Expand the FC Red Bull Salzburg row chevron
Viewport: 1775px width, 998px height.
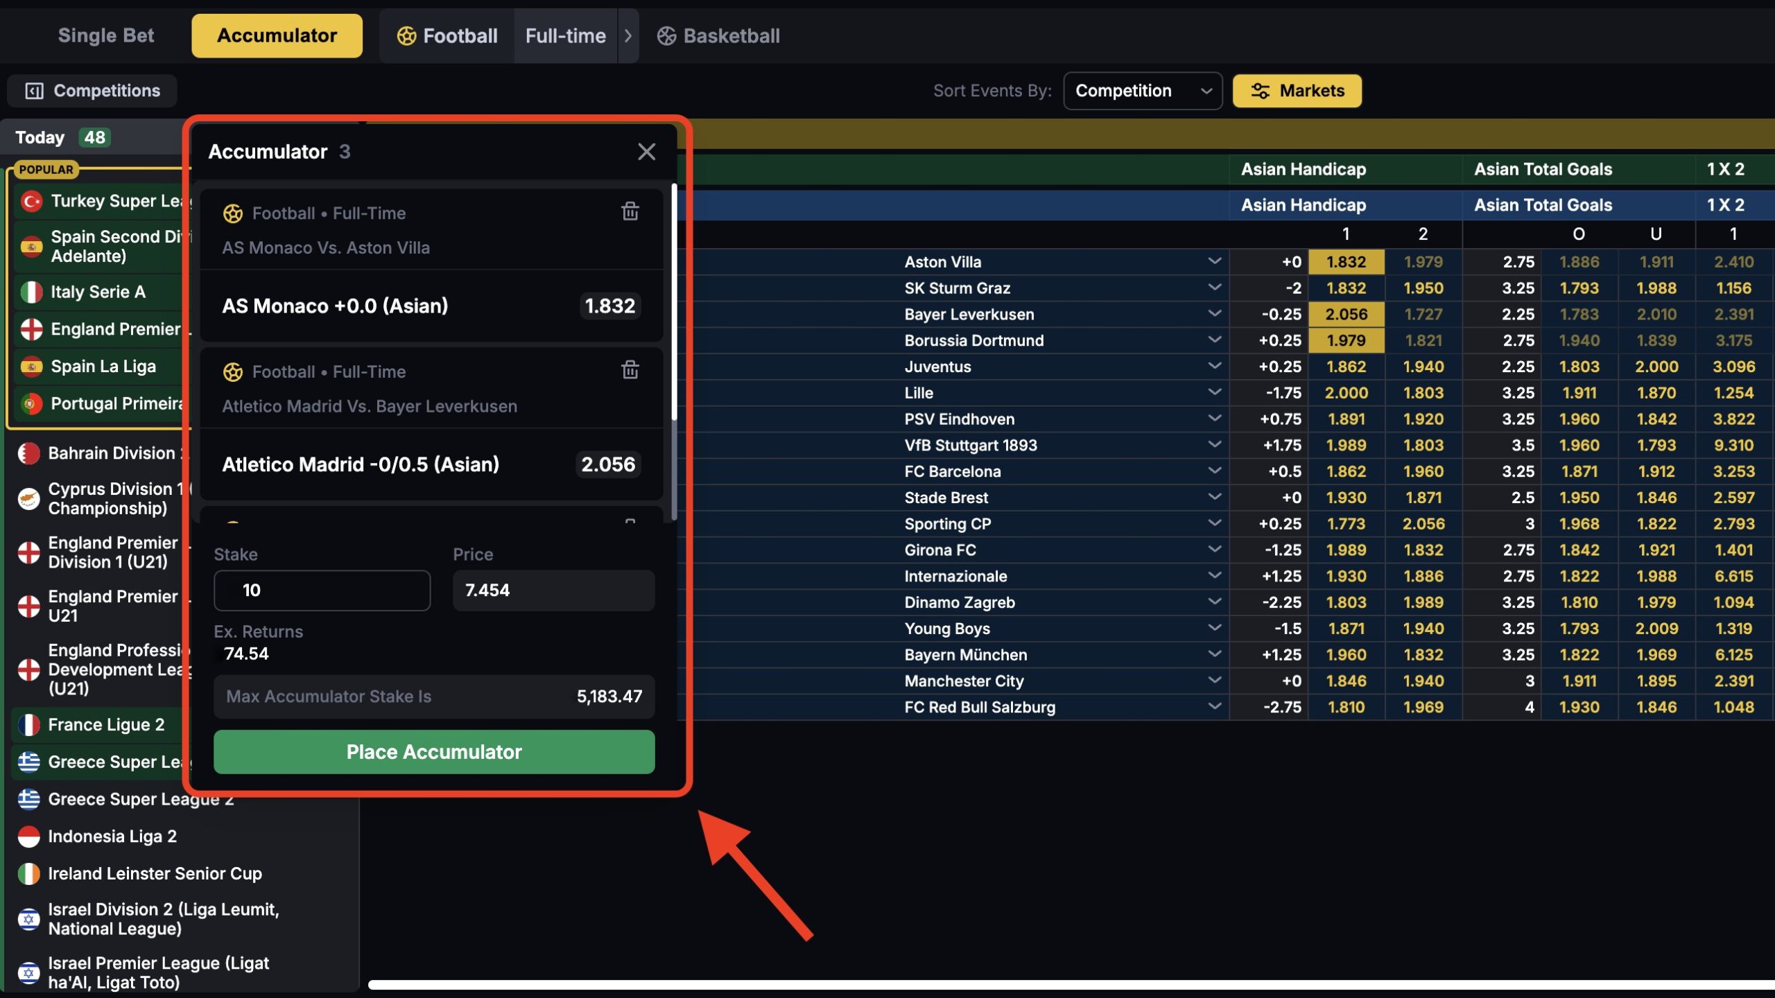pos(1214,706)
